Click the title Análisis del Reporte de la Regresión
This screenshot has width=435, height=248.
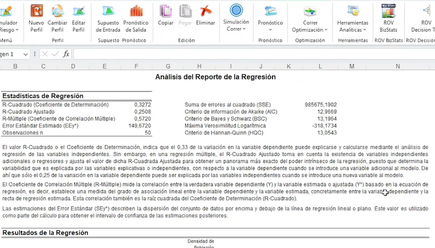[215, 77]
